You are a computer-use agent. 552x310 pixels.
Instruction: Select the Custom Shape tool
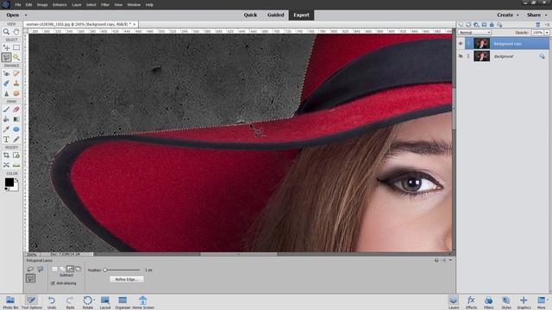[x=16, y=129]
